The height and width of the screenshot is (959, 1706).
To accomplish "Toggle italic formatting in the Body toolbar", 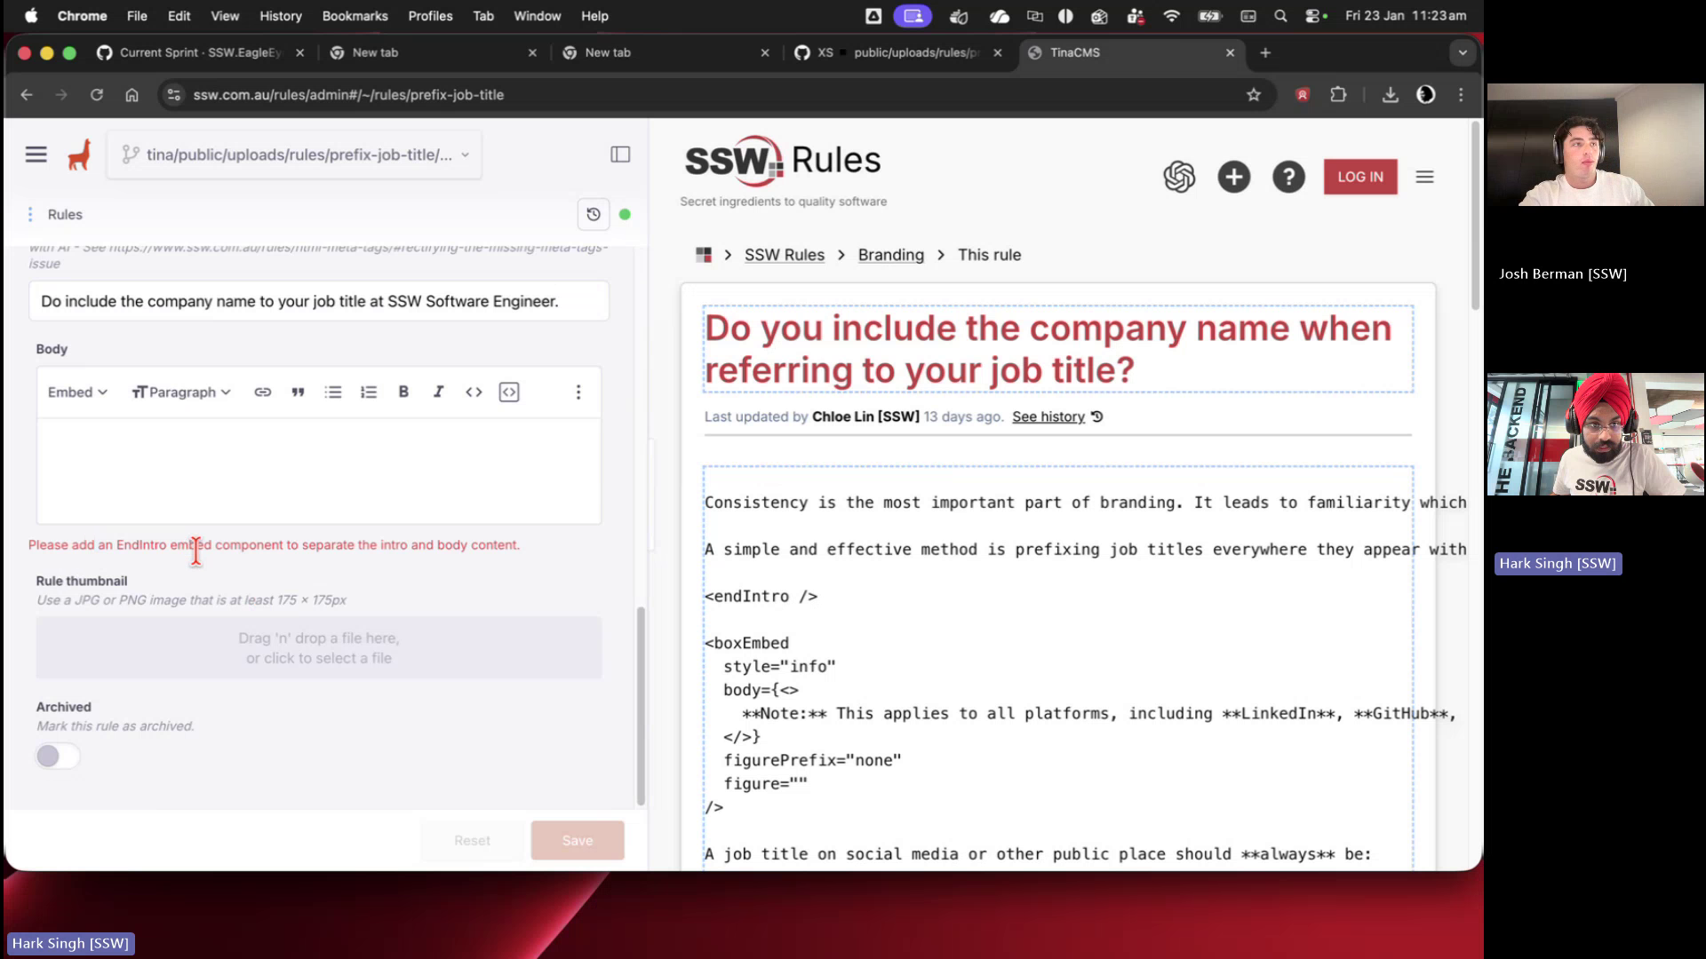I will (x=438, y=392).
